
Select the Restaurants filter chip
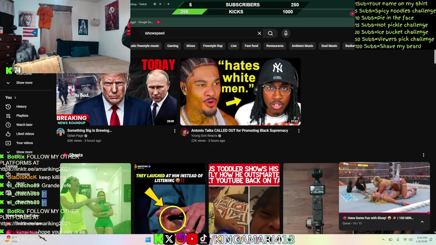275,46
